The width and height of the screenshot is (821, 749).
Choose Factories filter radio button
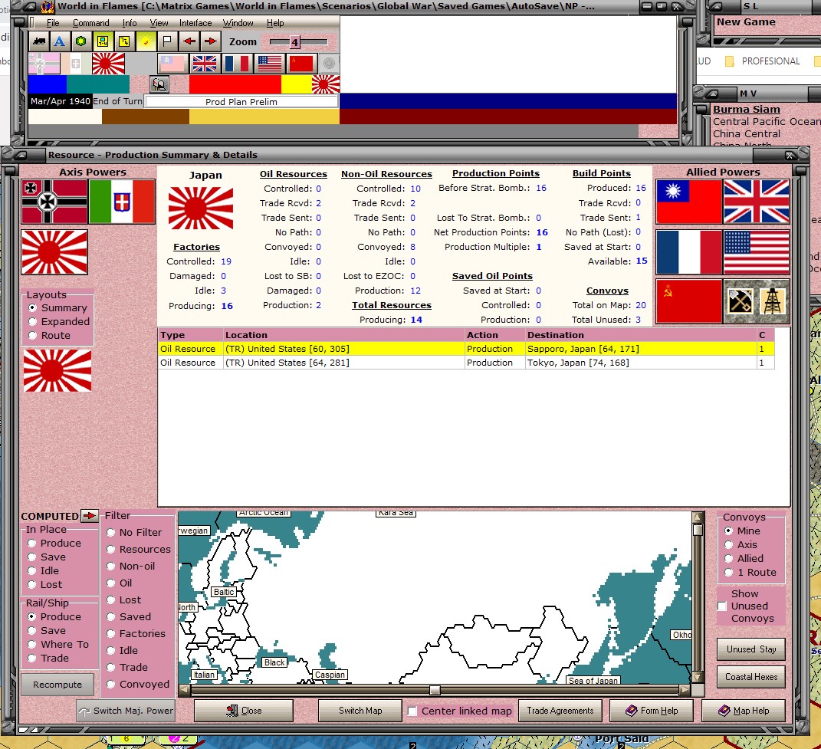coord(110,633)
